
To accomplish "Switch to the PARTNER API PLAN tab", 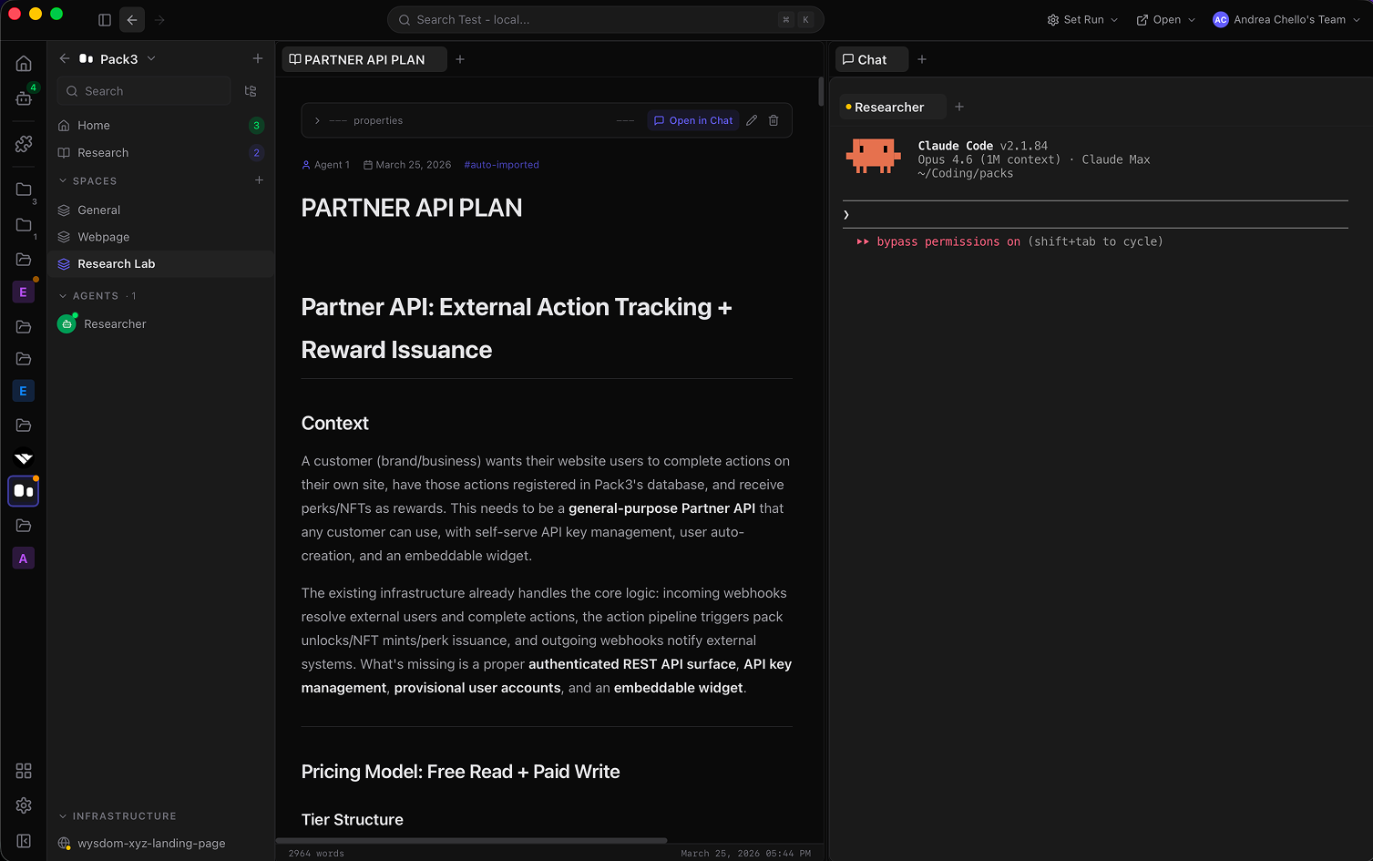I will tap(364, 59).
